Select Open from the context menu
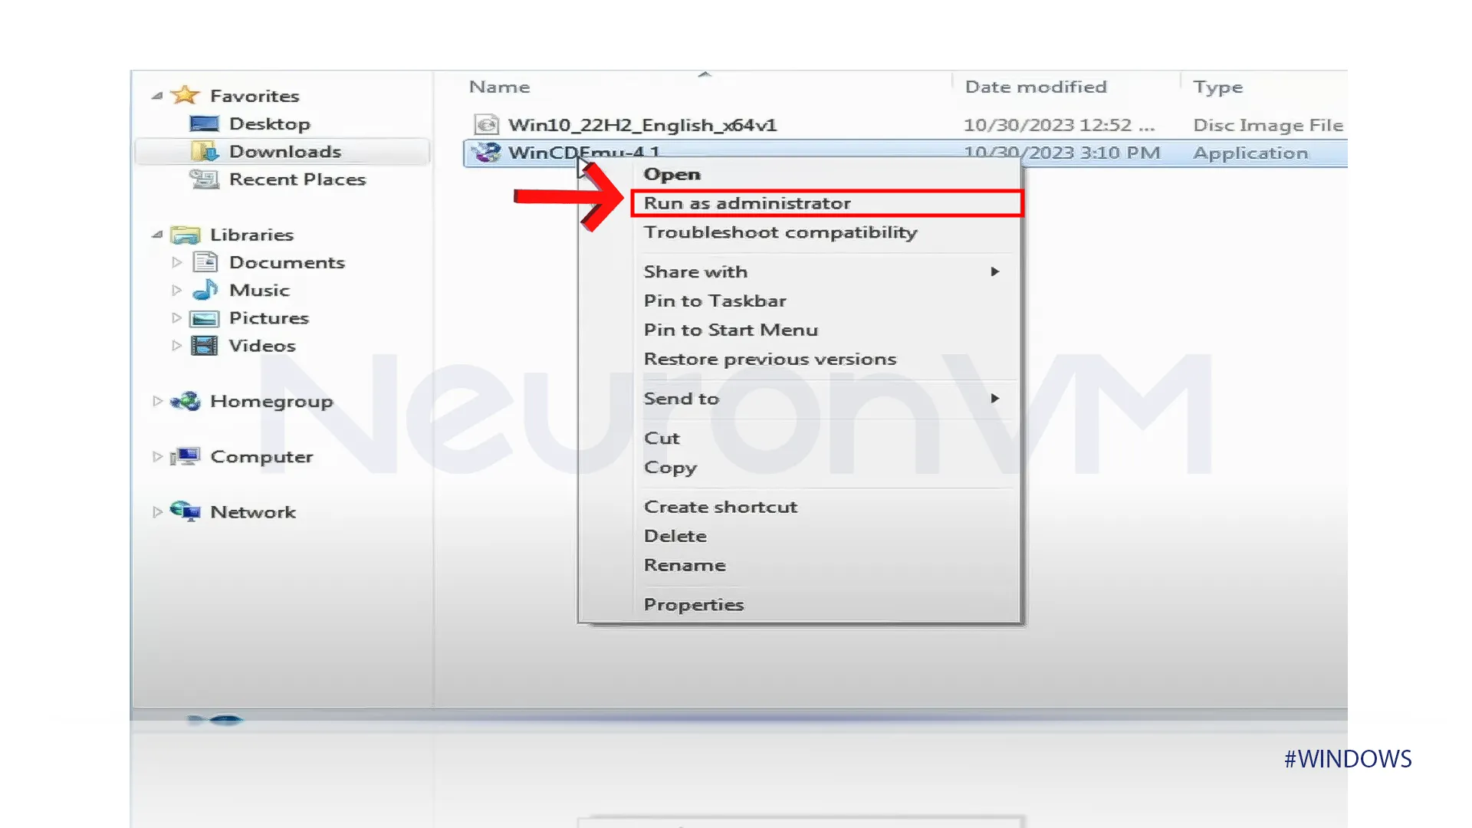Viewport: 1472px width, 828px height. pos(672,174)
